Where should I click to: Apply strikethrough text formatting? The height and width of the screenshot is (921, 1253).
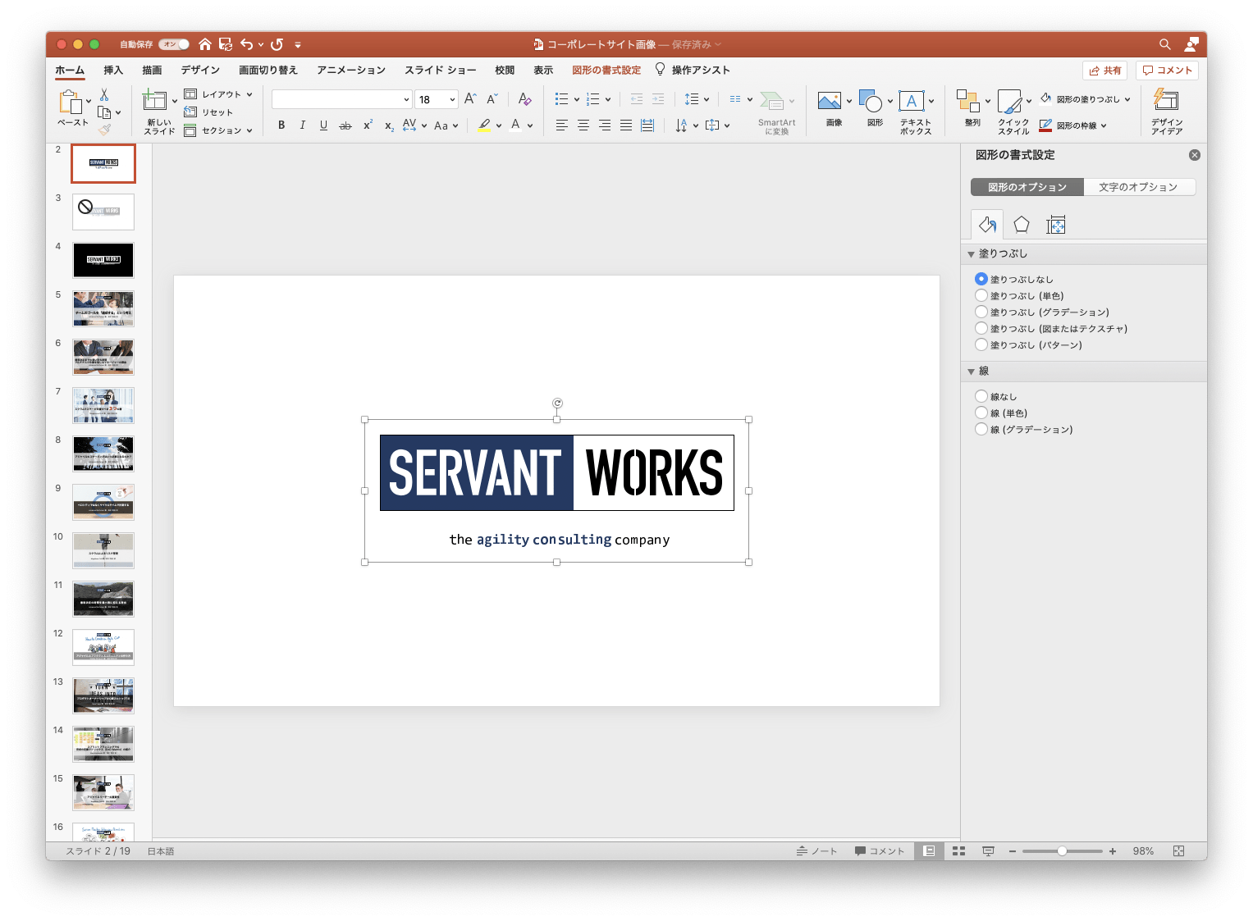coord(345,125)
